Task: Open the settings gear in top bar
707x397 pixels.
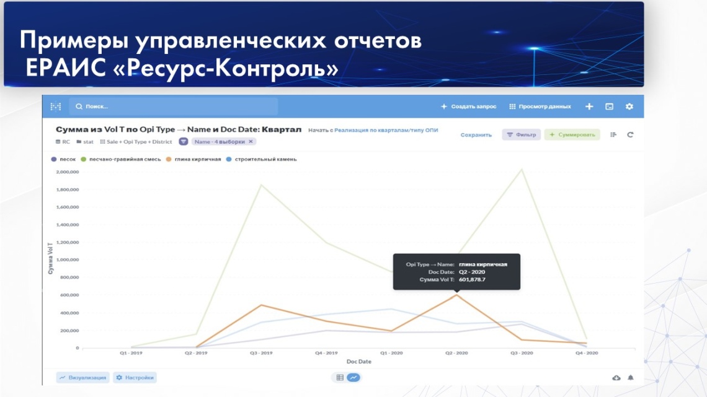Action: 629,107
